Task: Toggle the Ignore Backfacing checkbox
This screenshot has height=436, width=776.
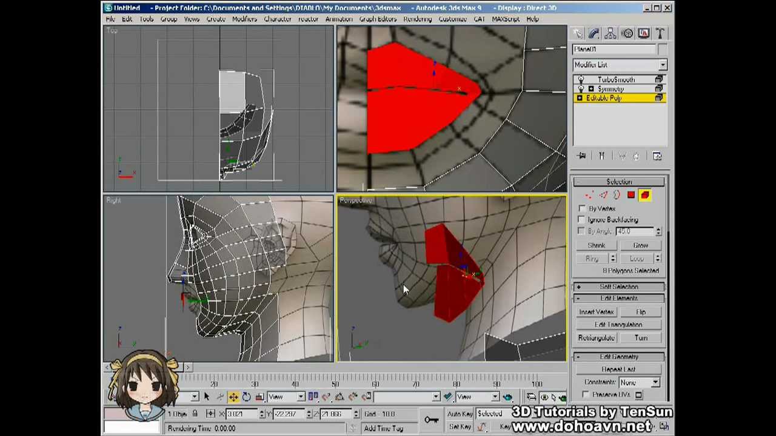Action: [x=582, y=220]
